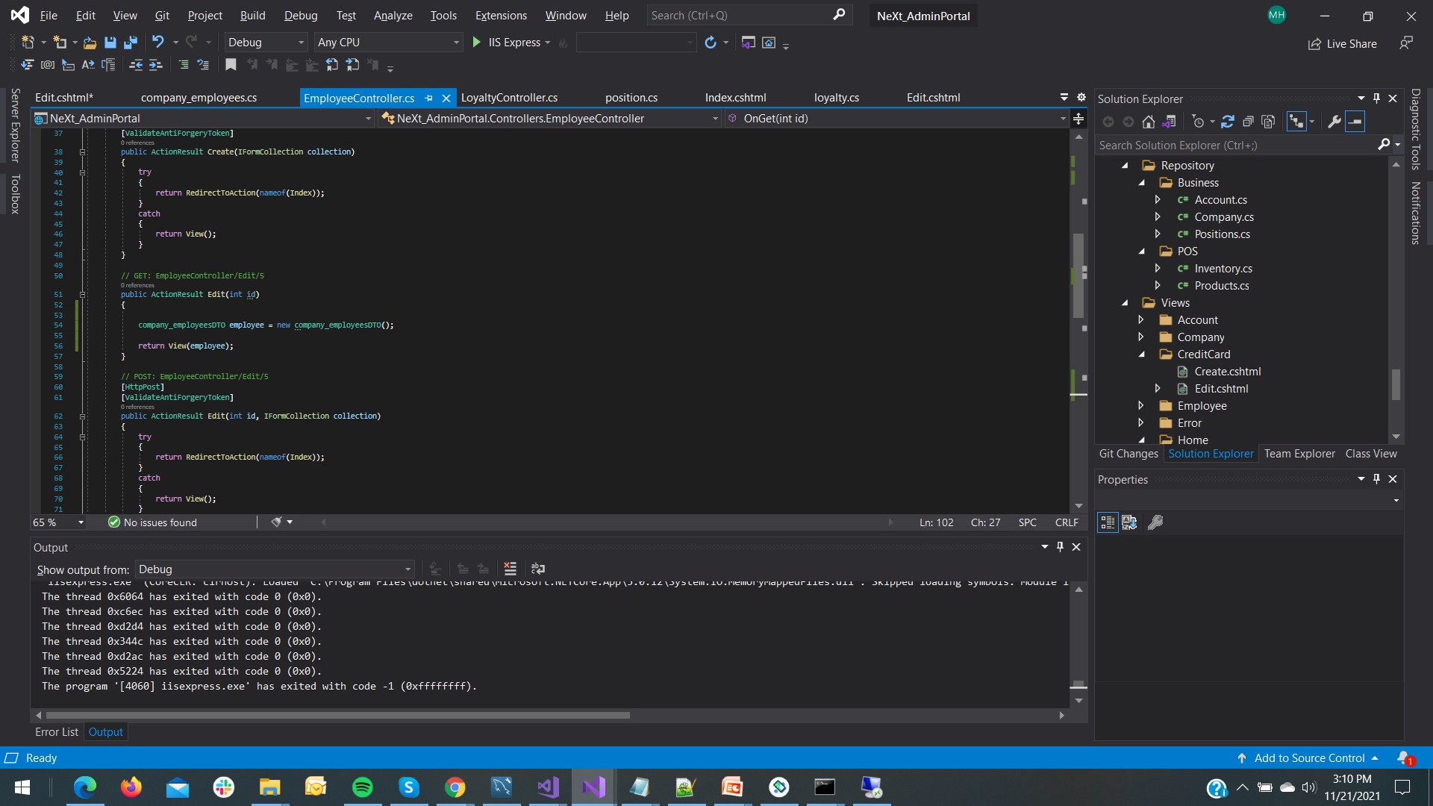Clear All output using the clear icon
Screen dimensions: 1433x806
511,568
